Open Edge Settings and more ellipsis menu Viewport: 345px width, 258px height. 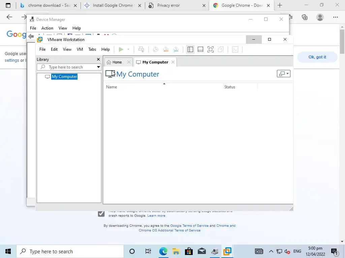[336, 17]
